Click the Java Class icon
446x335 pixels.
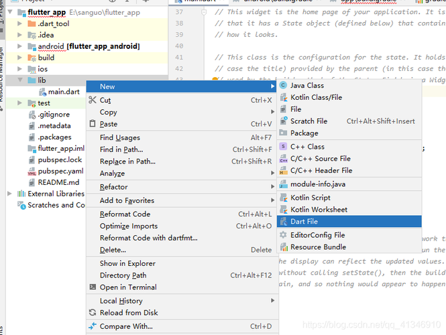pos(283,85)
